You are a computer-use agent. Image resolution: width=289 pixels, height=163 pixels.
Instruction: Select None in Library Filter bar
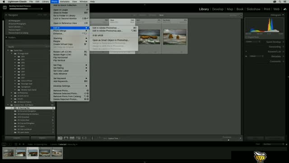pyautogui.click(x=162, y=15)
